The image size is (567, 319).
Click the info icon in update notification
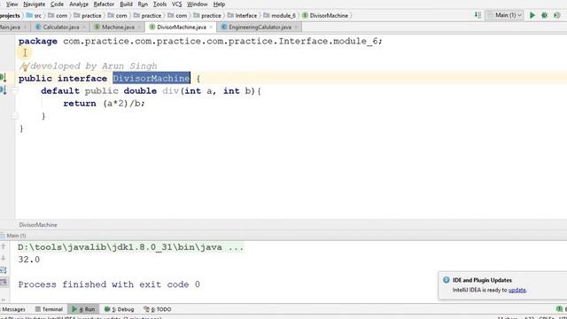447,280
